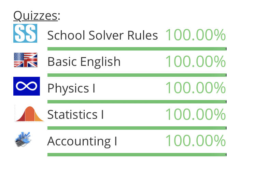Click the School Solver Rules progress bar

137,49
